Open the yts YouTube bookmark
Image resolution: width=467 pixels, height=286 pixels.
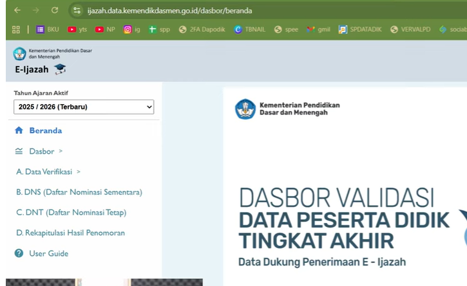[x=77, y=30]
